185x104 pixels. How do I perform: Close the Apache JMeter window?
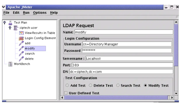point(177,7)
